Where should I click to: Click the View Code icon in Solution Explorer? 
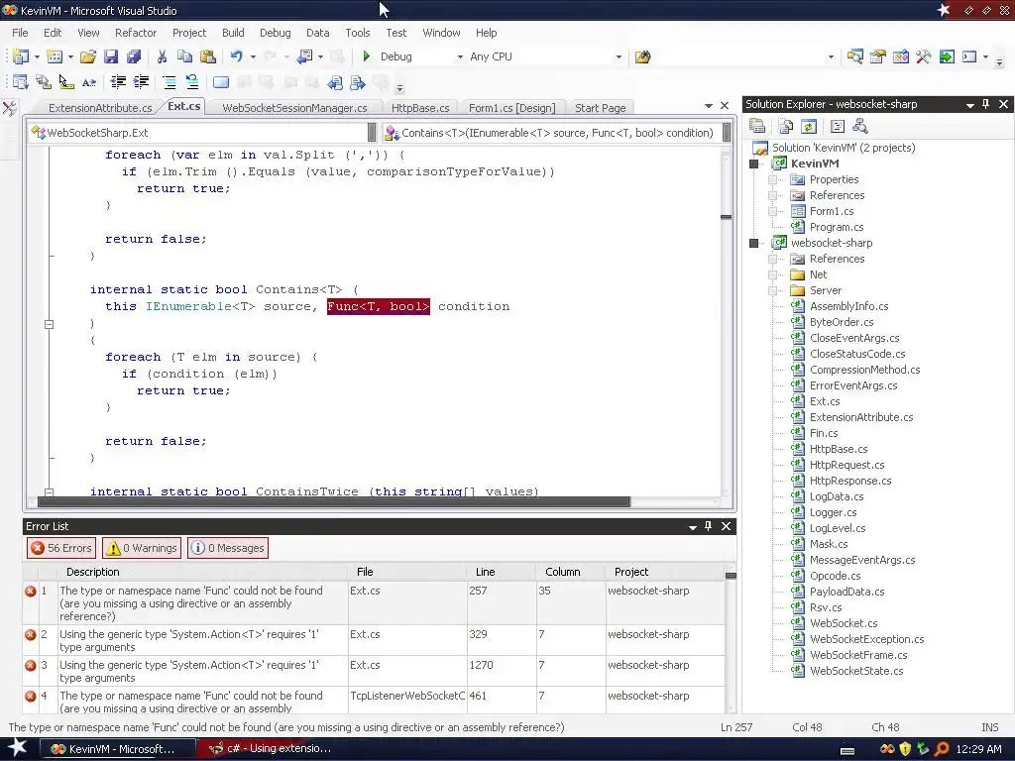coord(837,126)
